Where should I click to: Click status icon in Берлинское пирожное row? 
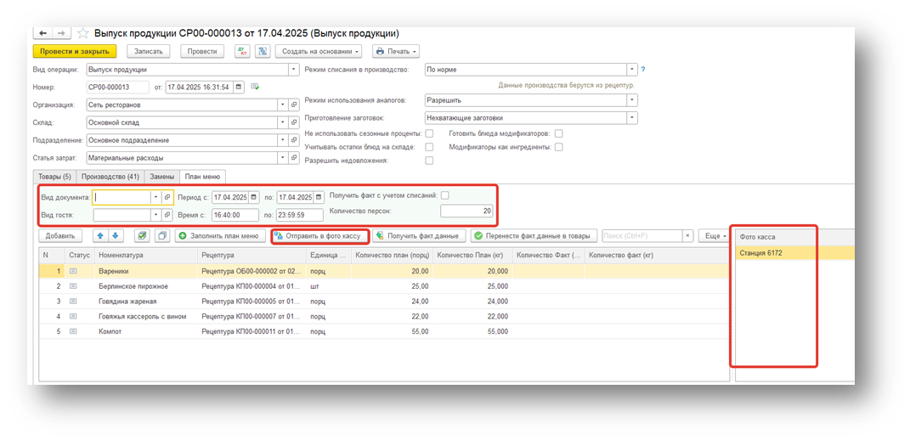[x=73, y=286]
